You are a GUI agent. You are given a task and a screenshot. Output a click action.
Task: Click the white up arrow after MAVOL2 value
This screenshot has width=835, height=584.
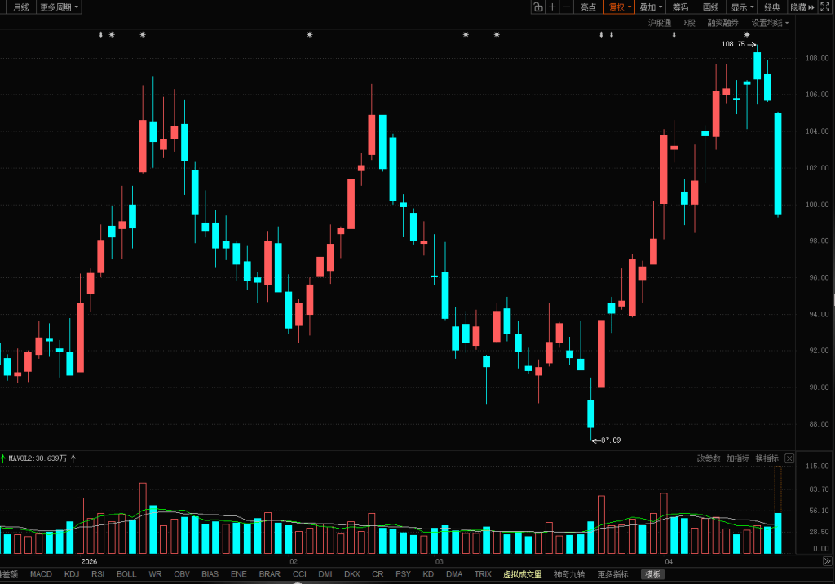pos(73,458)
